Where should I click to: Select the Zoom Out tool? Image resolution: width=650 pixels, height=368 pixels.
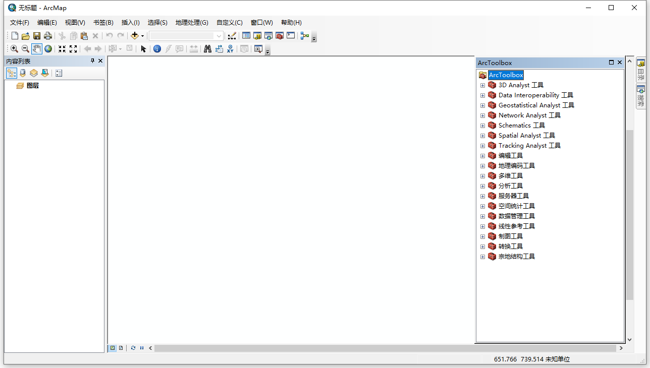click(x=25, y=49)
